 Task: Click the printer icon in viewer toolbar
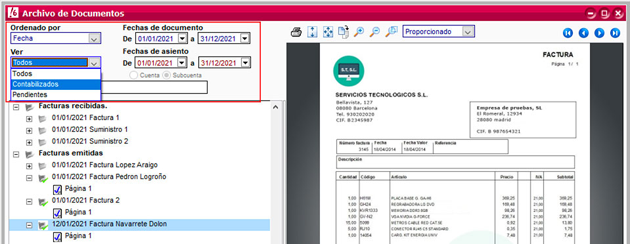(296, 32)
